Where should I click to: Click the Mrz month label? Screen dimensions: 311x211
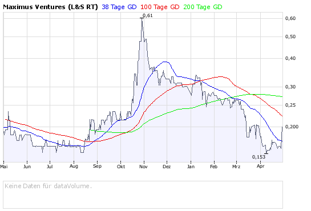coord(236,167)
